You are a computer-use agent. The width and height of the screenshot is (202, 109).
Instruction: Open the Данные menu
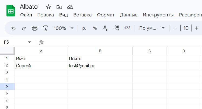pos(129,15)
